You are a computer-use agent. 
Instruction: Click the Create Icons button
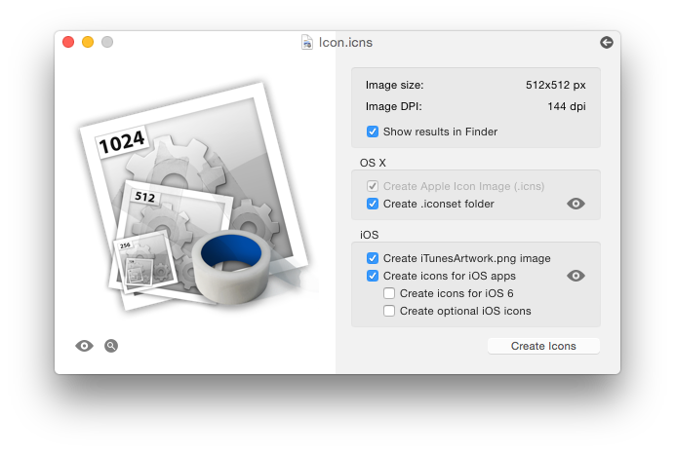543,346
